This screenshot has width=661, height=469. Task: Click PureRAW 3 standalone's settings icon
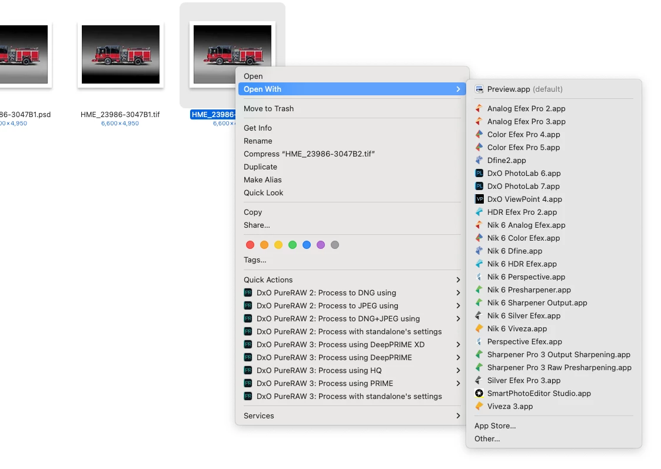click(x=248, y=397)
